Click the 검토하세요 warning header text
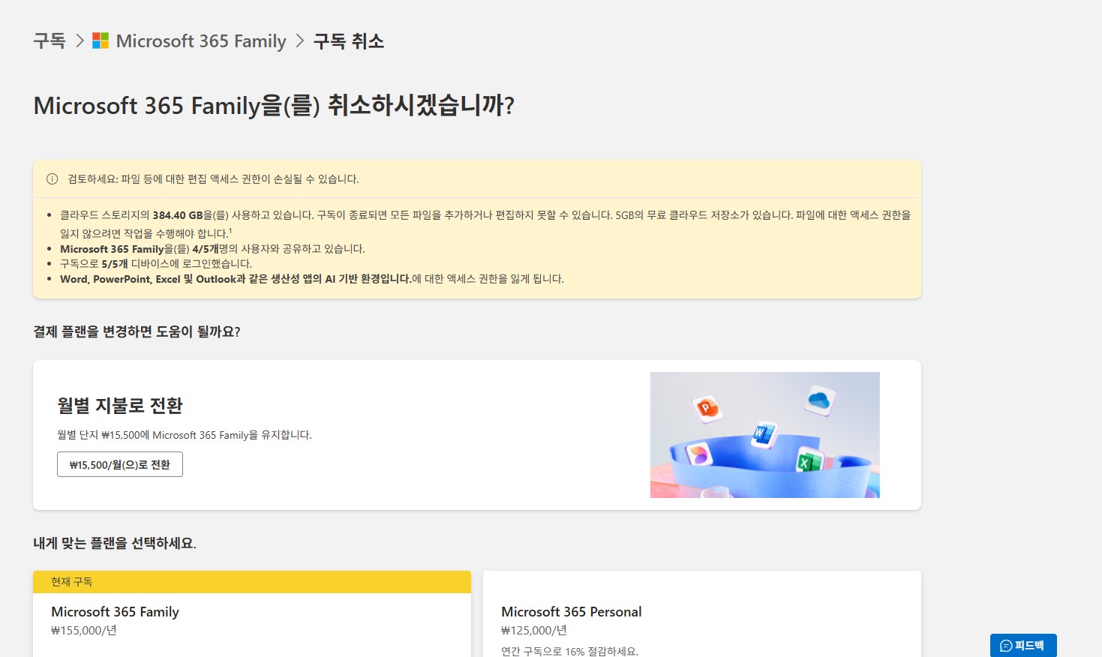 (213, 179)
